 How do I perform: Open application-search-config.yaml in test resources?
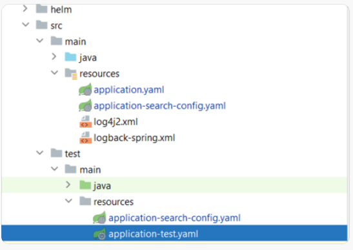pyautogui.click(x=174, y=218)
